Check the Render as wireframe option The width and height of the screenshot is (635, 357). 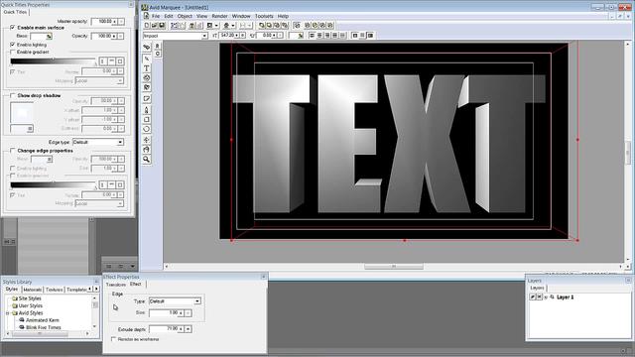(x=113, y=339)
